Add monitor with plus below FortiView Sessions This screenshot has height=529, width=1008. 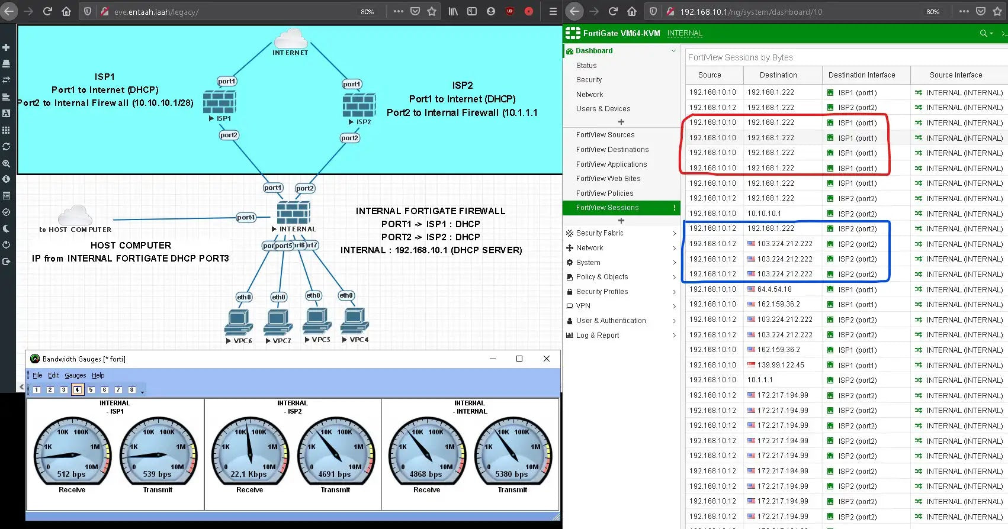pyautogui.click(x=621, y=221)
